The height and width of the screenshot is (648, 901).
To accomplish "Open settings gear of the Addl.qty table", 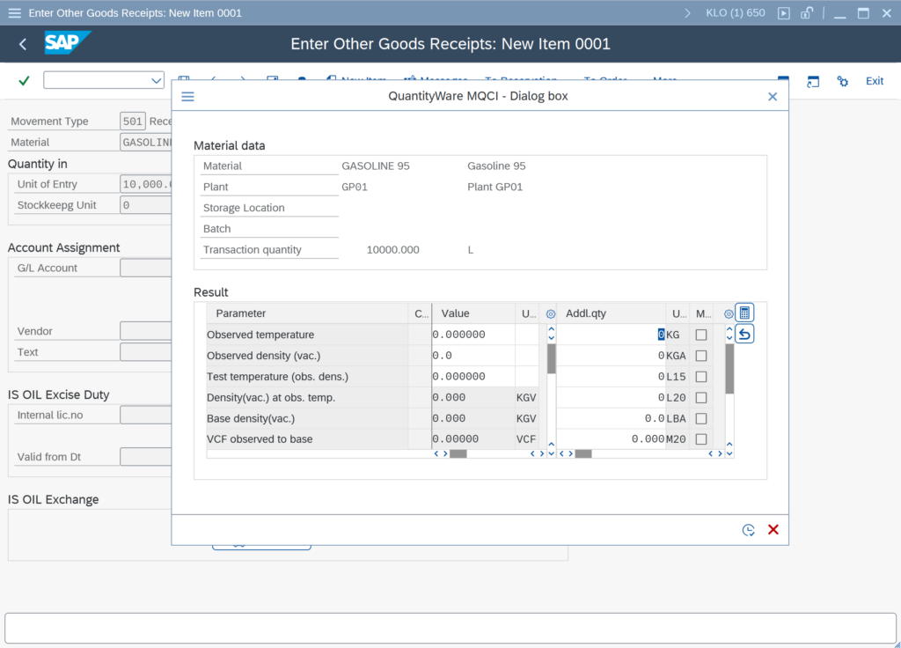I will click(x=728, y=314).
